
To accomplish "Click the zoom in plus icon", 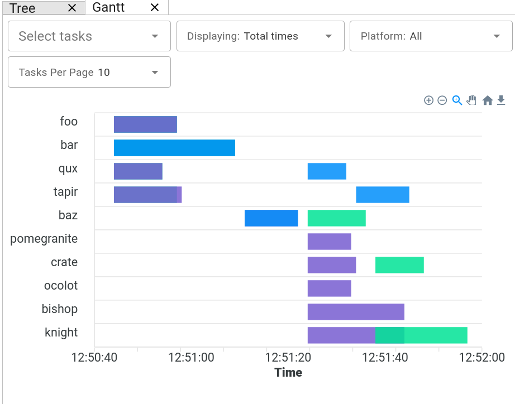I will (428, 100).
